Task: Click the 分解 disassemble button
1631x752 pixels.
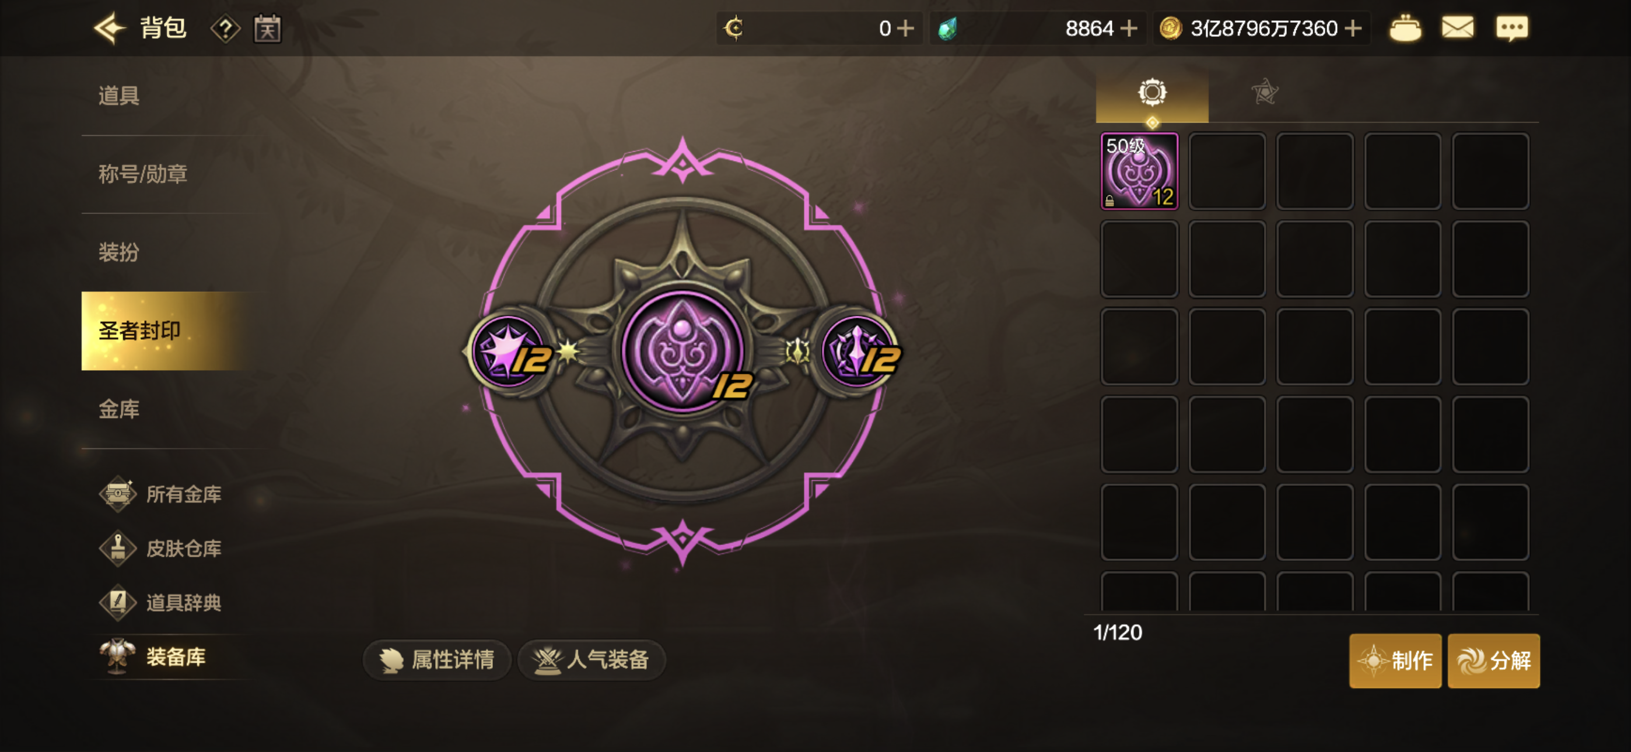Action: pos(1493,660)
